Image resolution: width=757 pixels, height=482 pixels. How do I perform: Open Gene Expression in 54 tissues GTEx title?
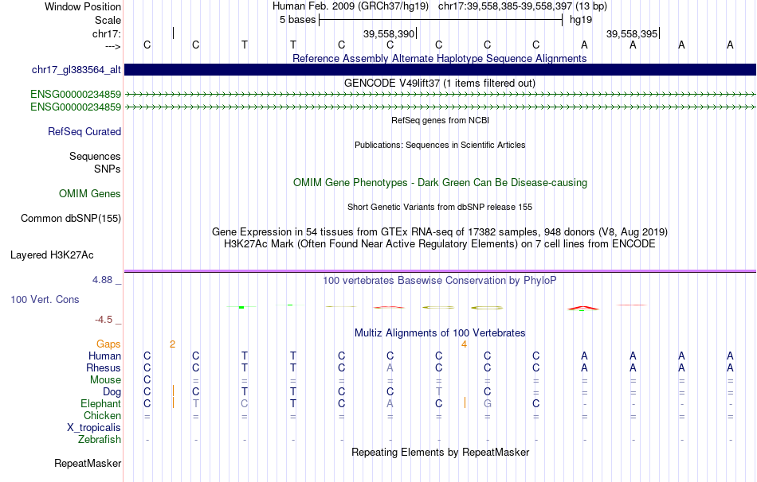pos(440,231)
